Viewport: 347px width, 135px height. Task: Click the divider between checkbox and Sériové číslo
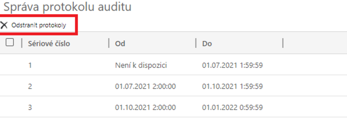(22, 43)
